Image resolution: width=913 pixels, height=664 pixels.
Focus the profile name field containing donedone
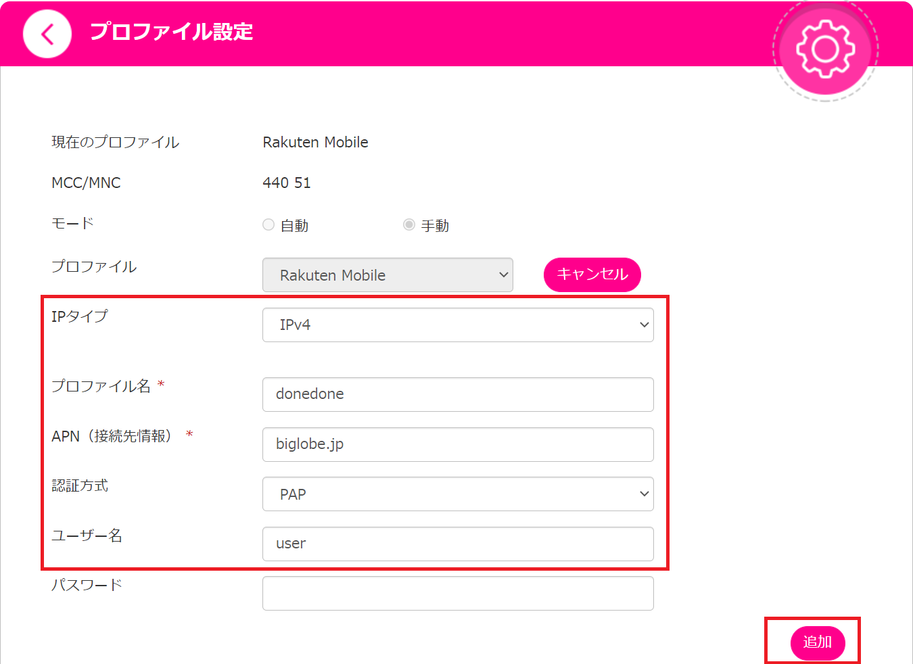pyautogui.click(x=458, y=394)
